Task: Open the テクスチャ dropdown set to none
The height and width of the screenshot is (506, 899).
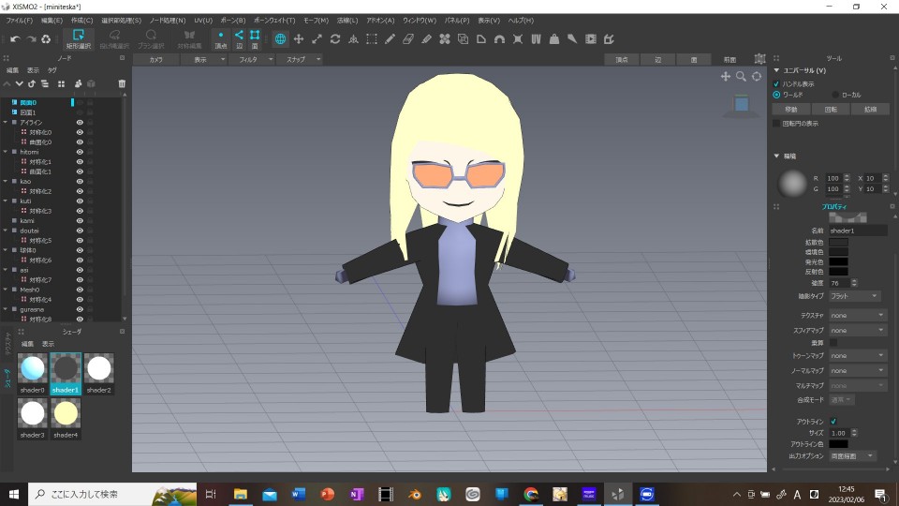Action: pyautogui.click(x=857, y=316)
